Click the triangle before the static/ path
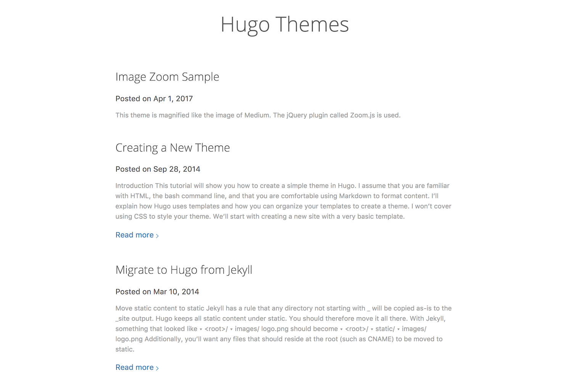 (x=371, y=329)
